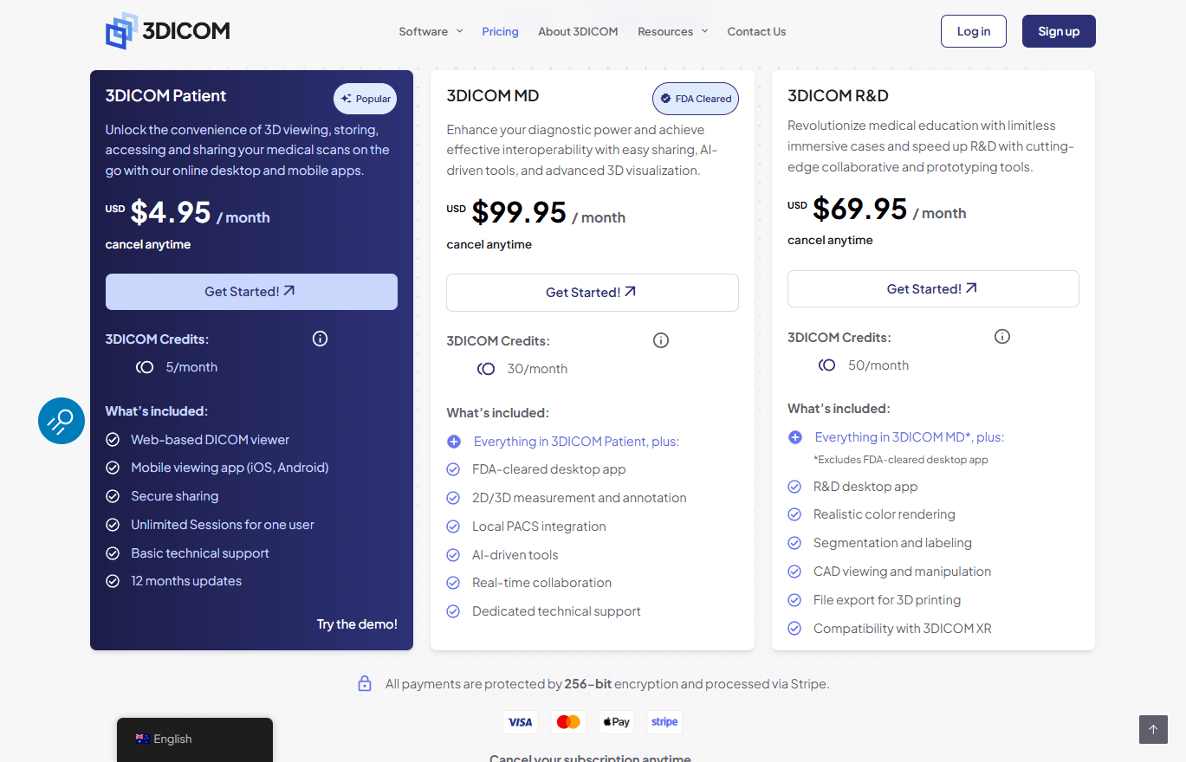Click the Realistic color rendering text
This screenshot has width=1186, height=762.
(x=885, y=514)
